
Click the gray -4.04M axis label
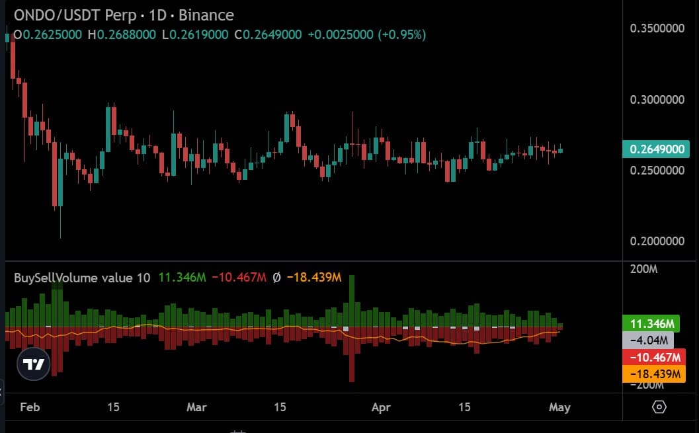(x=648, y=340)
